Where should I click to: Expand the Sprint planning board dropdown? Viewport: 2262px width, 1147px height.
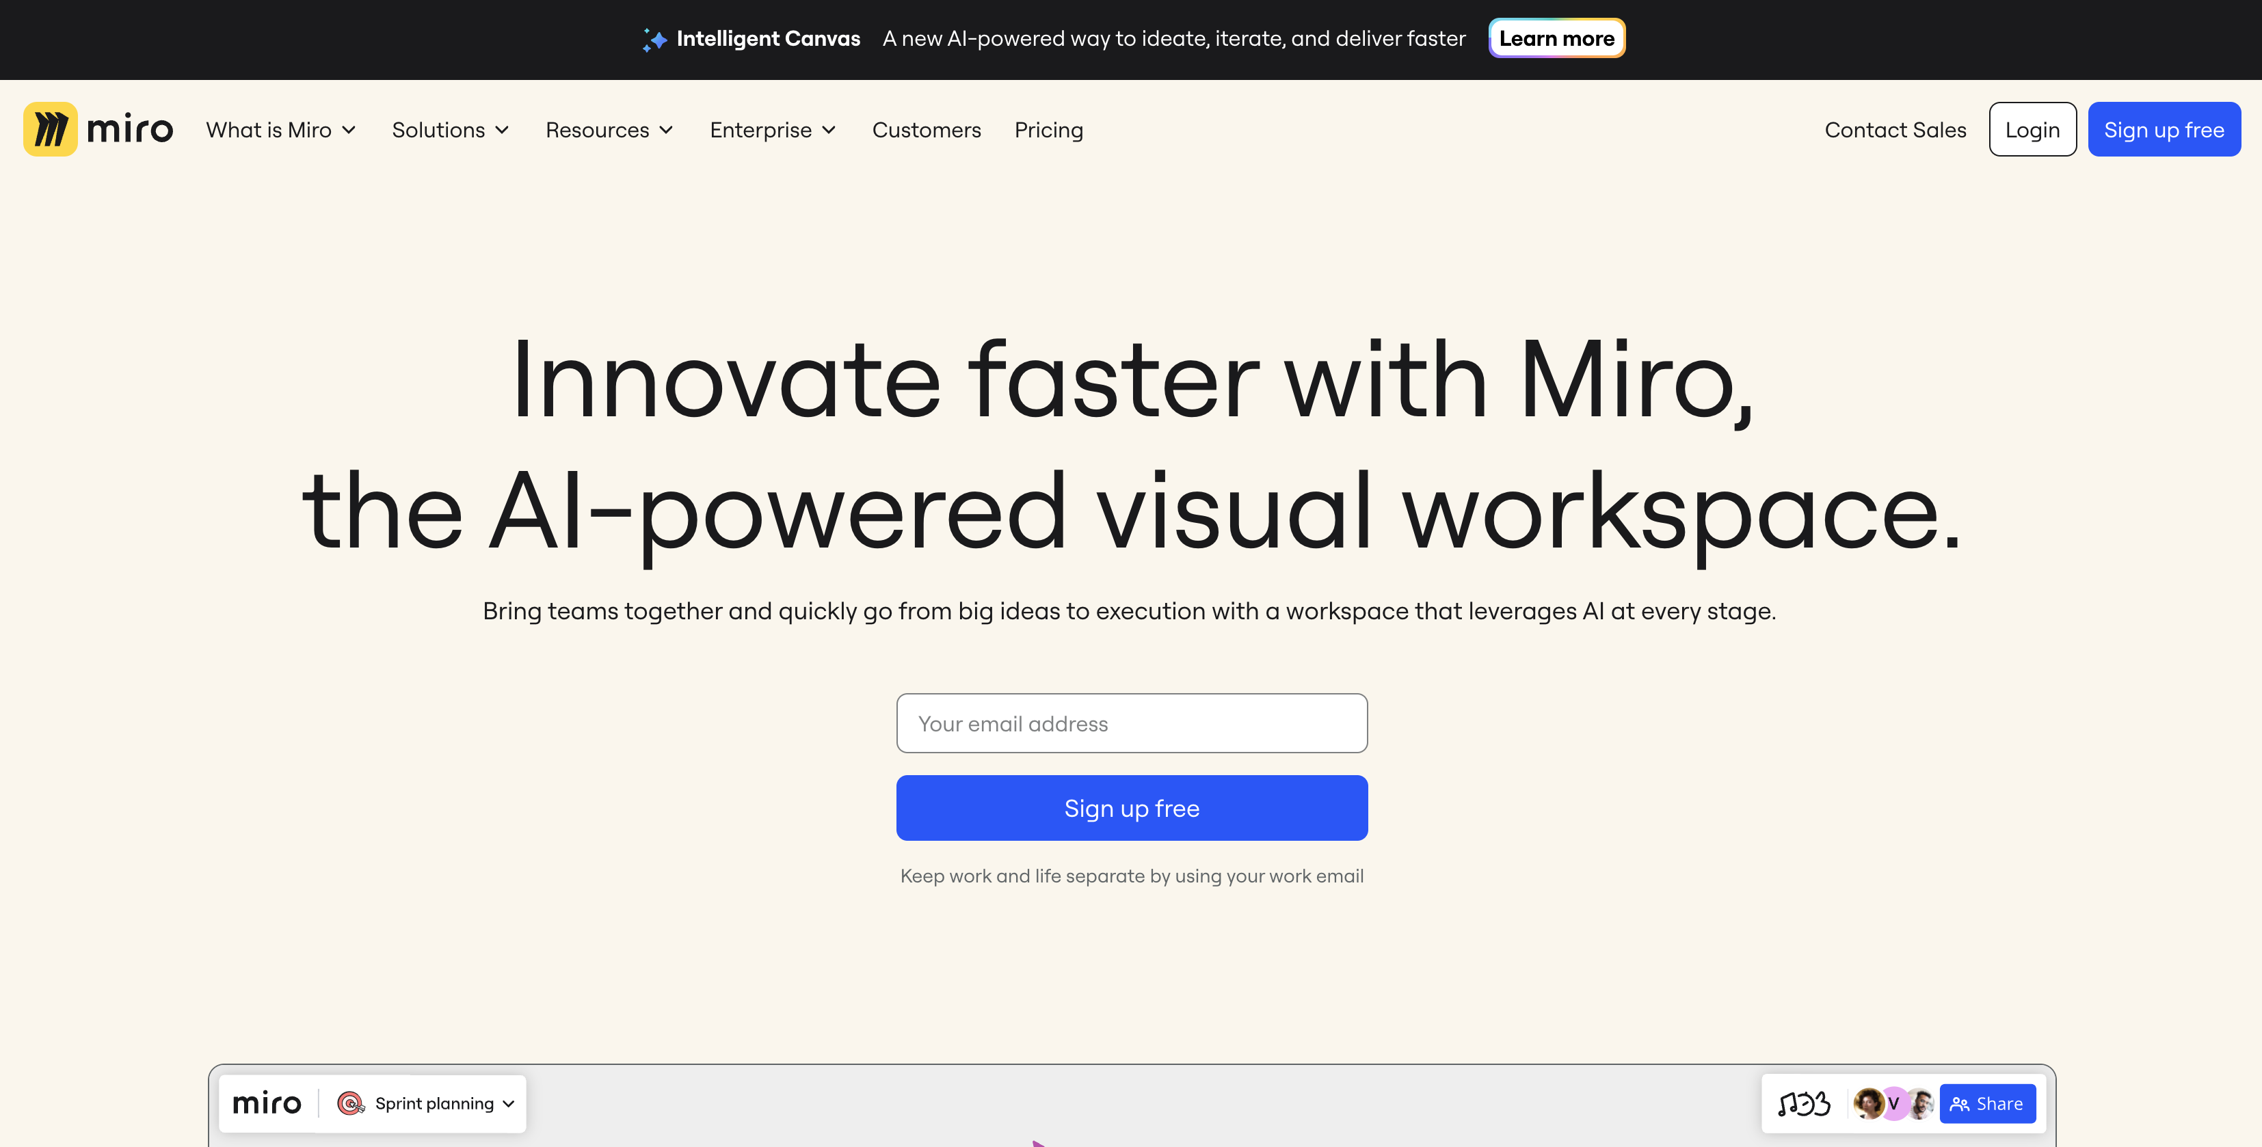coord(509,1104)
